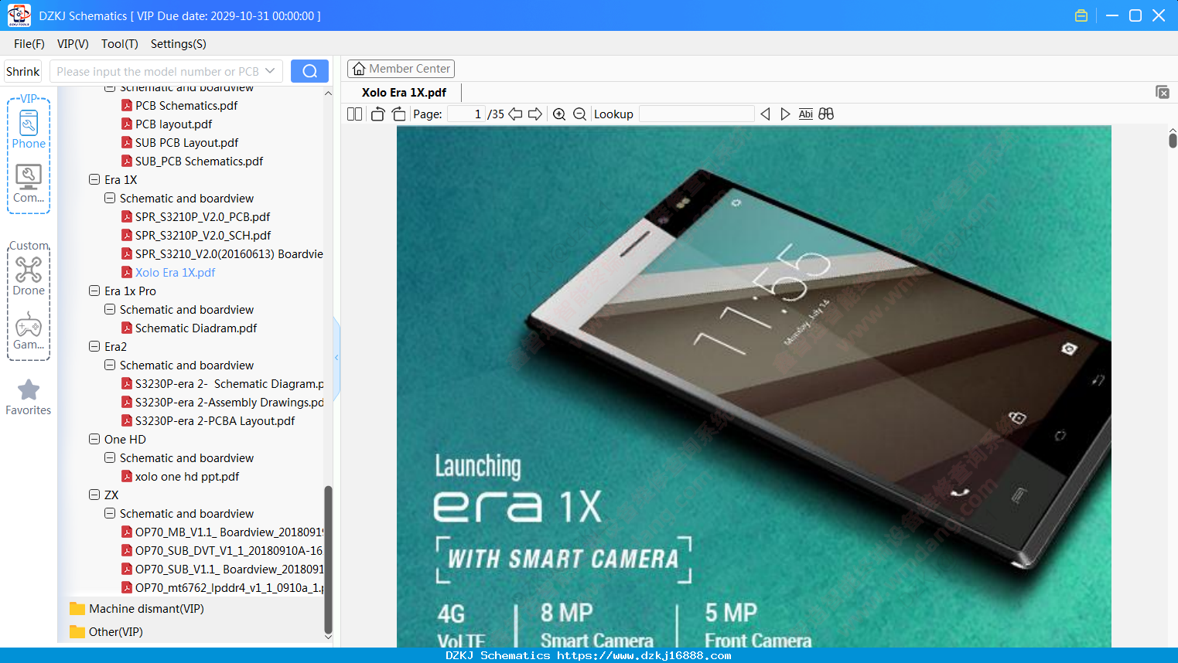
Task: Click the Lookup text field
Action: (696, 114)
